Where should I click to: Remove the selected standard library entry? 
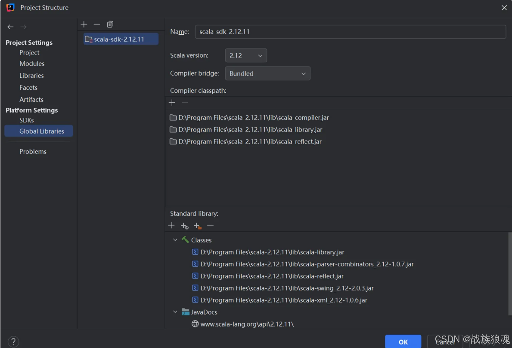click(x=210, y=225)
